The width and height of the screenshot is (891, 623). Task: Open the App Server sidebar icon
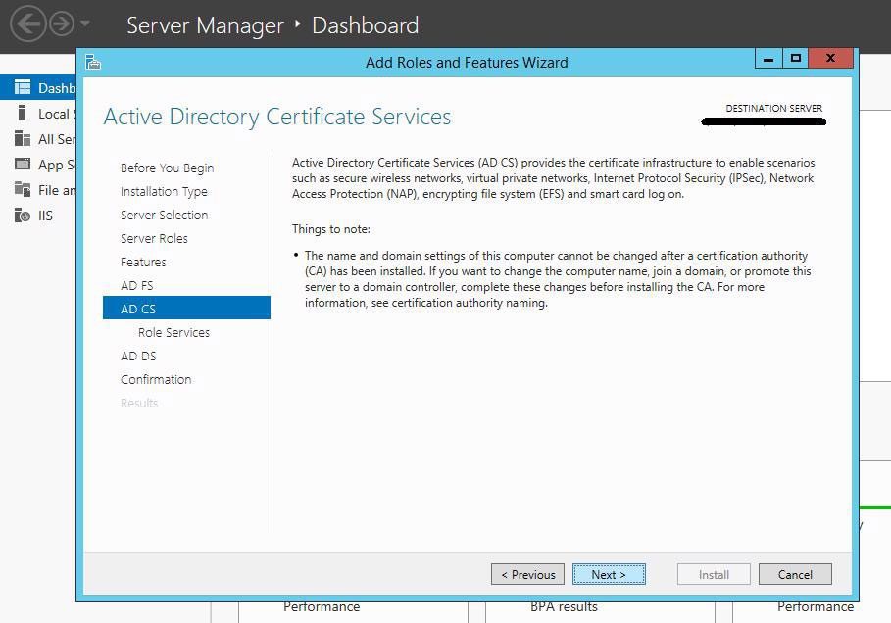(x=21, y=164)
